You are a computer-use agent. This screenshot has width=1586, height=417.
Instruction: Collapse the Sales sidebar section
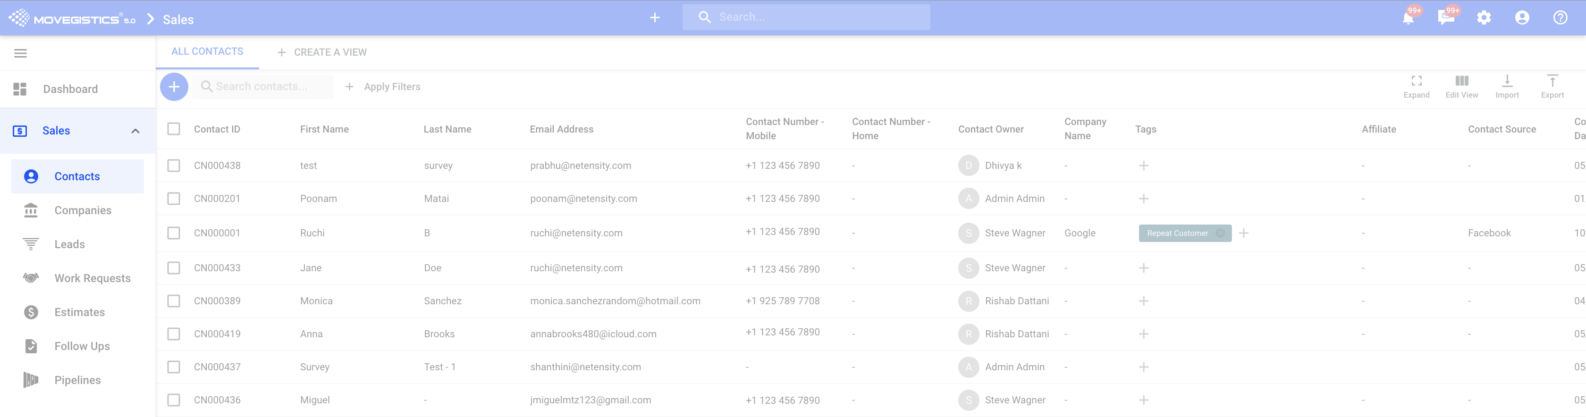[x=135, y=131]
